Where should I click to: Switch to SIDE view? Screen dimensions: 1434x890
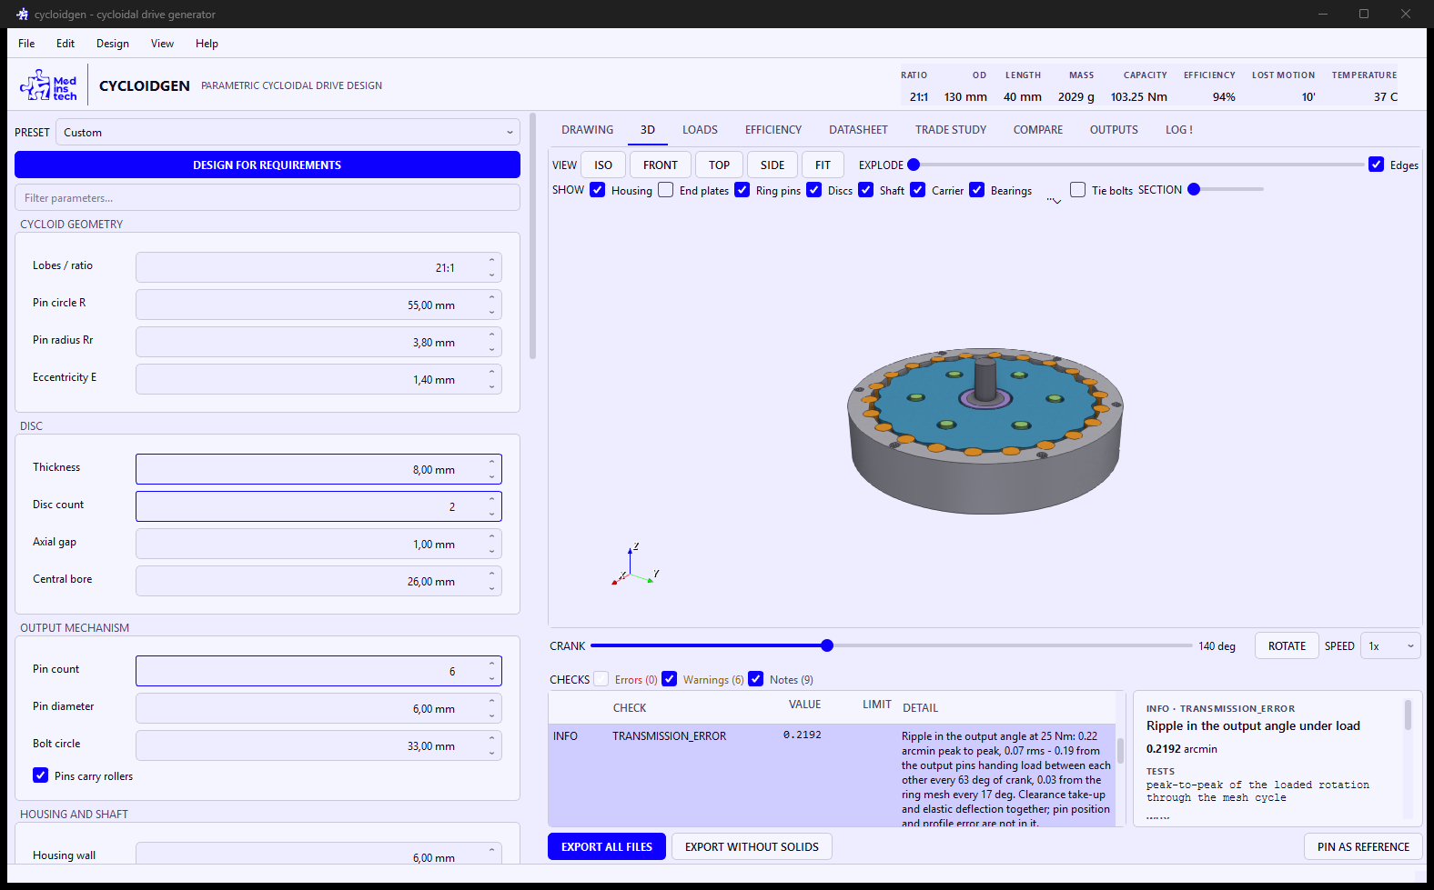pyautogui.click(x=773, y=165)
